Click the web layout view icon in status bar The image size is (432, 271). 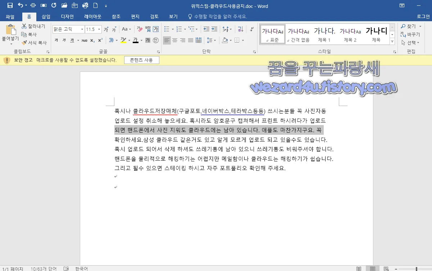386,268
